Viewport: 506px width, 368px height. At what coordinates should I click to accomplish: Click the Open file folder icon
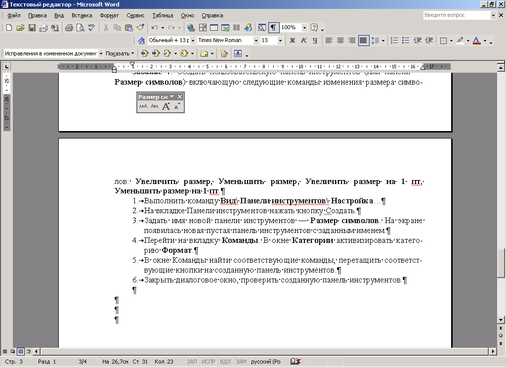click(x=20, y=28)
